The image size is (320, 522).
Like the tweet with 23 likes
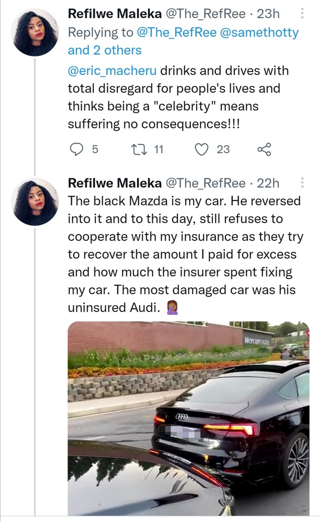click(201, 149)
